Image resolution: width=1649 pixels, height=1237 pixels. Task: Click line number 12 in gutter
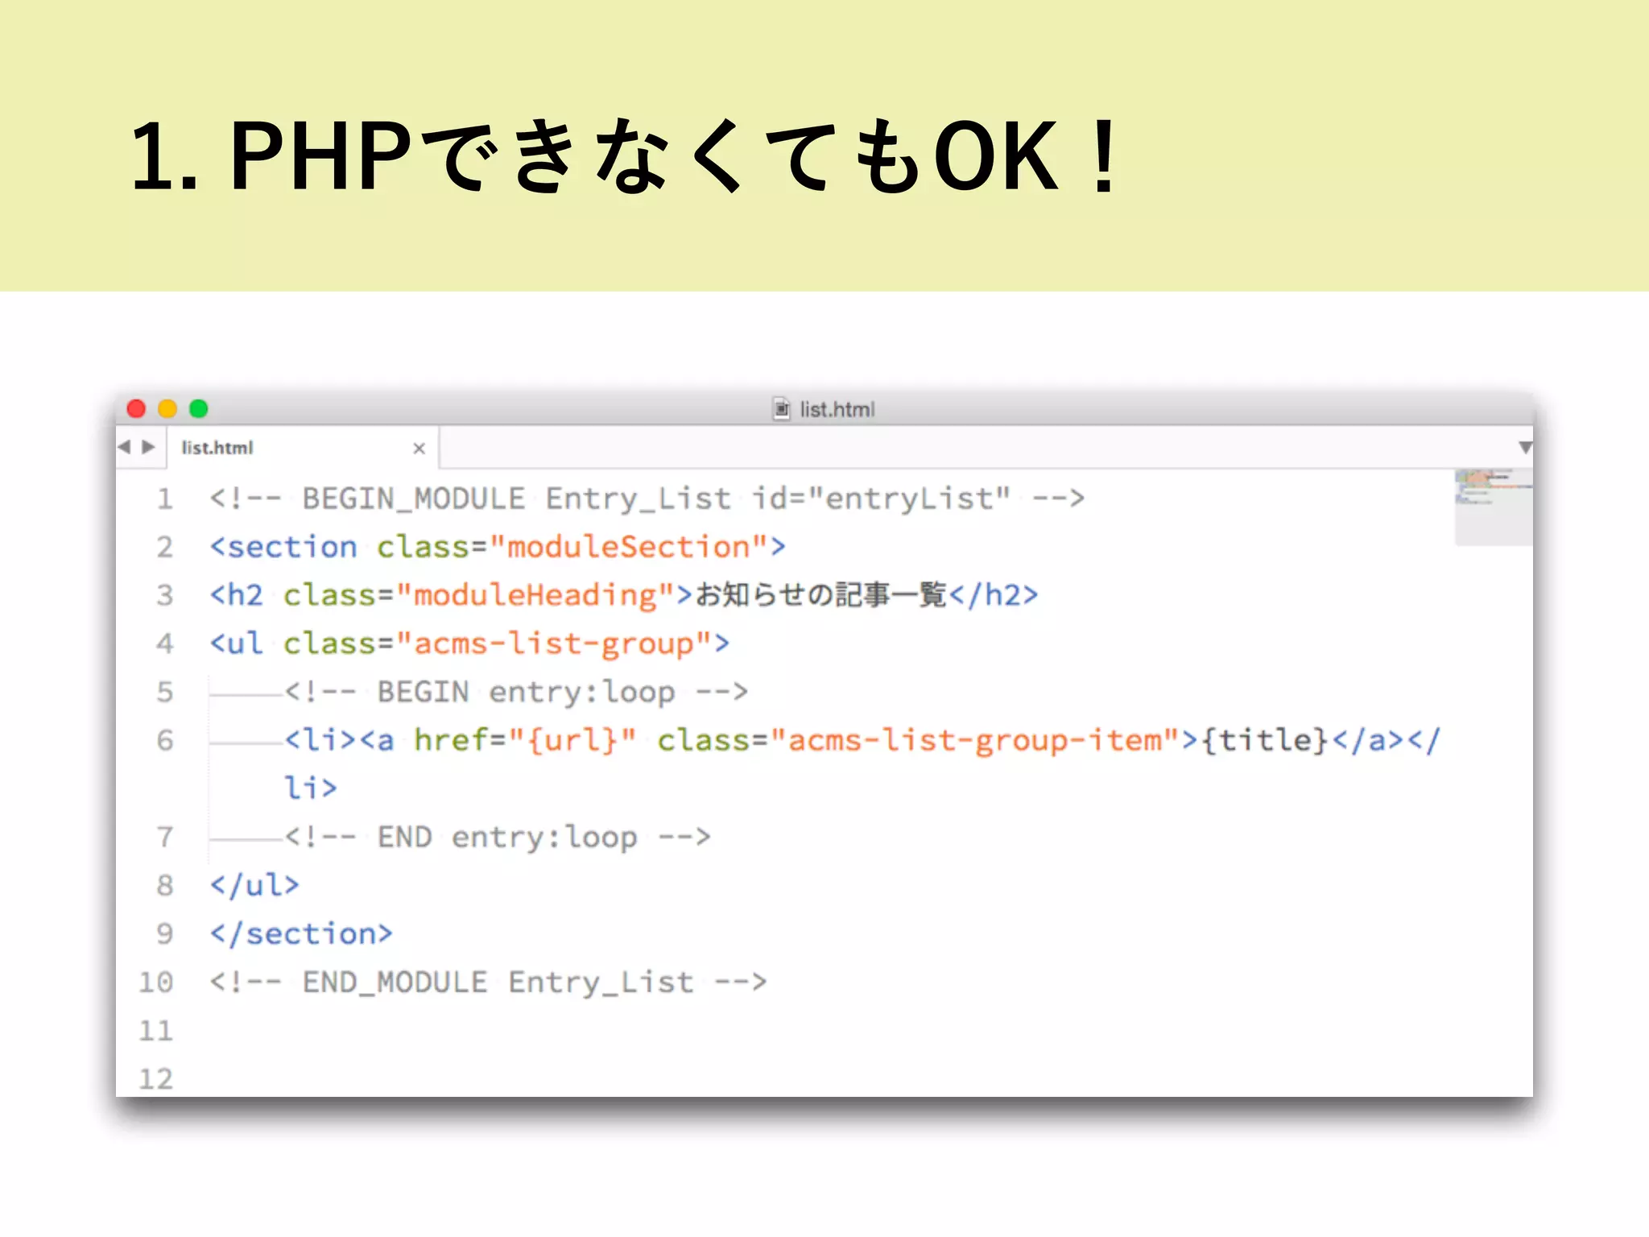pyautogui.click(x=156, y=1078)
